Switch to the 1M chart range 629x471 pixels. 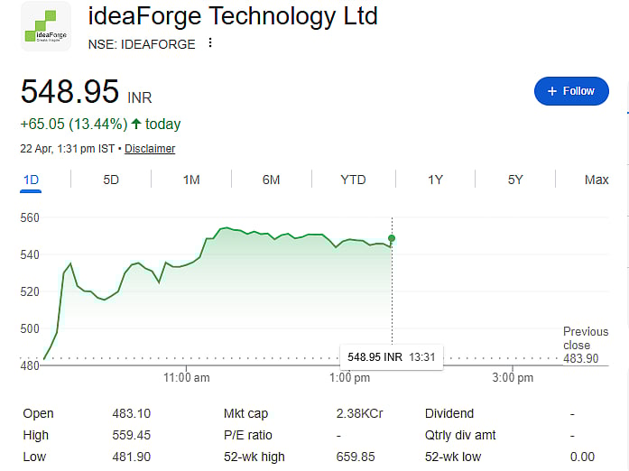tap(191, 180)
